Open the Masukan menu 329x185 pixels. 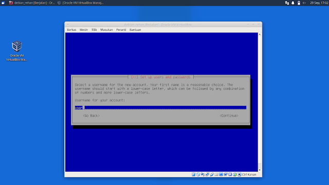pyautogui.click(x=106, y=30)
